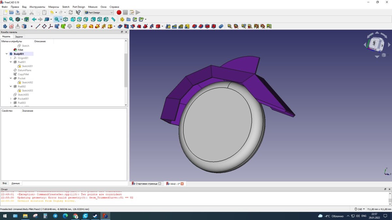The height and width of the screenshot is (220, 392).
Task: Select Fillet in the model tree
Action: coord(20,50)
